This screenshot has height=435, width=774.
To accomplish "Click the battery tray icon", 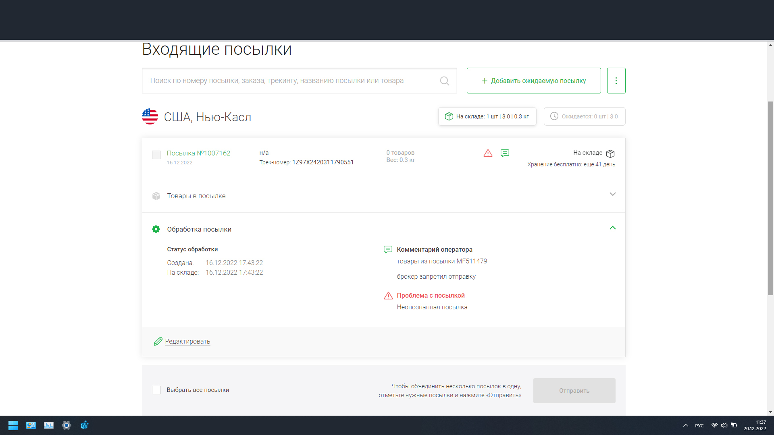I will pyautogui.click(x=734, y=425).
